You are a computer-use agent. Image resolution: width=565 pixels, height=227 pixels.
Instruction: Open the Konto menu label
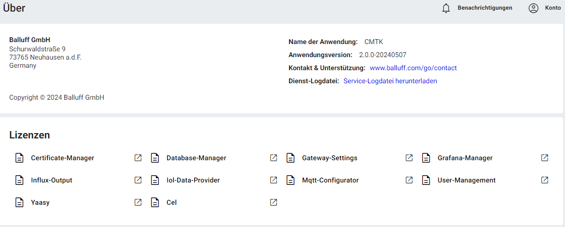pyautogui.click(x=553, y=8)
